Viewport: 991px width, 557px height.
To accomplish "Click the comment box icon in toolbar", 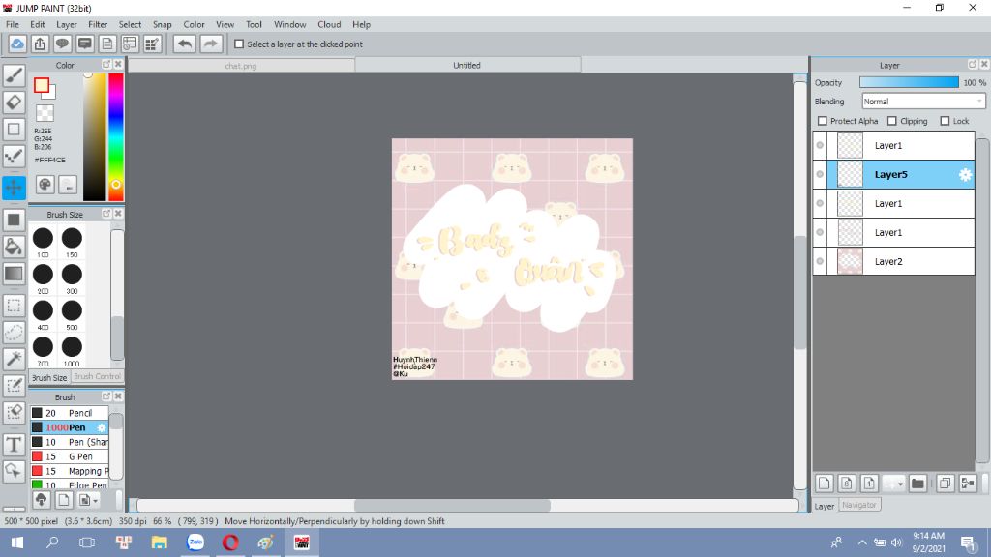I will coord(85,44).
